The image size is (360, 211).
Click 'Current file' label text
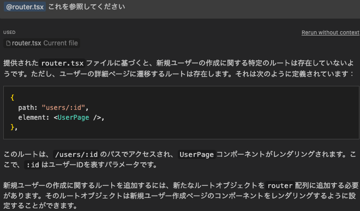coord(61,43)
